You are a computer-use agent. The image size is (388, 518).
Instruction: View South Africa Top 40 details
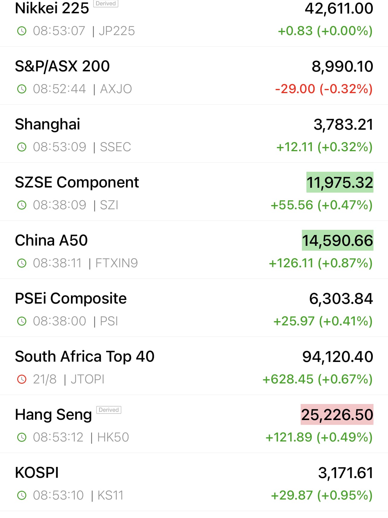[x=85, y=357]
